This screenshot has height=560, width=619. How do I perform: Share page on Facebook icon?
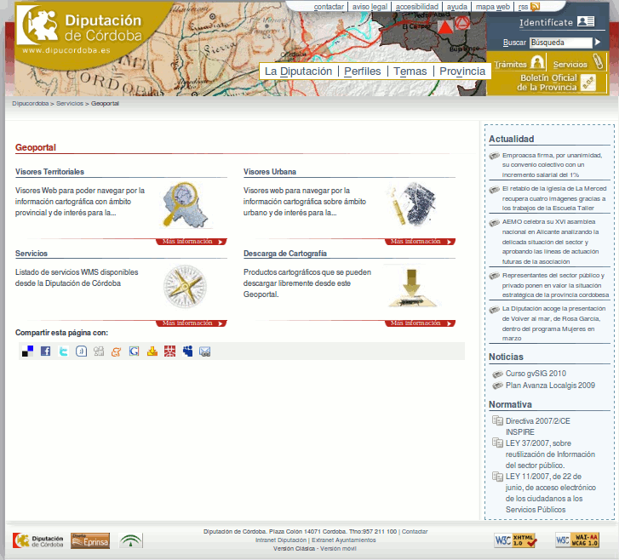click(45, 351)
